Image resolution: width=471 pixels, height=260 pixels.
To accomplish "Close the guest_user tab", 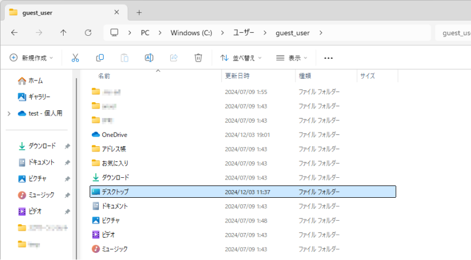I will 117,12.
